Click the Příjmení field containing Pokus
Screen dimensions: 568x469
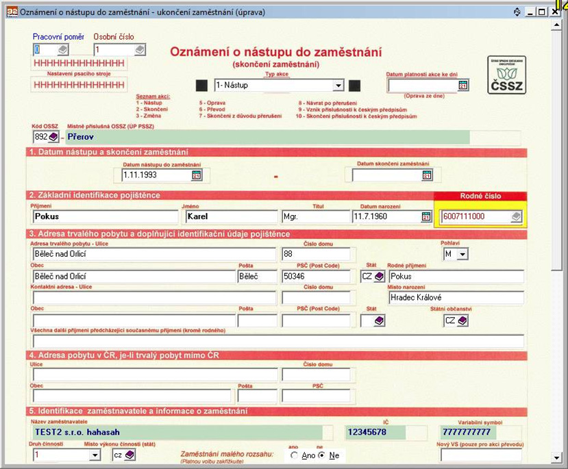click(x=106, y=216)
